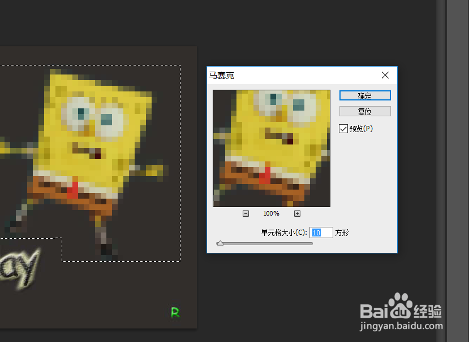The image size is (469, 342).
Task: Click the 马赛克 dialog title
Action: [221, 76]
